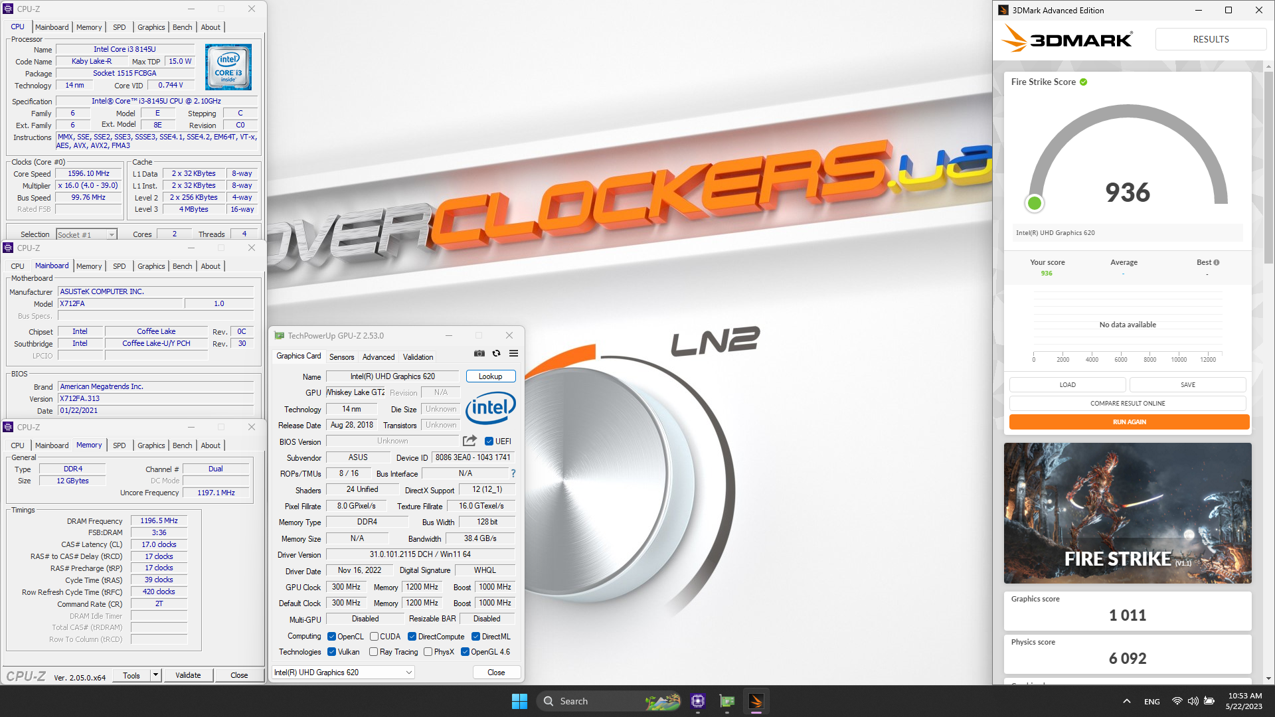
Task: Click the ENG language indicator
Action: 1152,702
